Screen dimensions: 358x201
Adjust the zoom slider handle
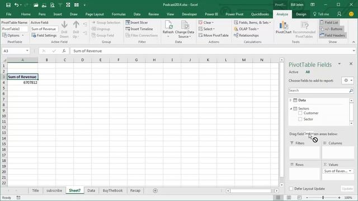pos(323,198)
